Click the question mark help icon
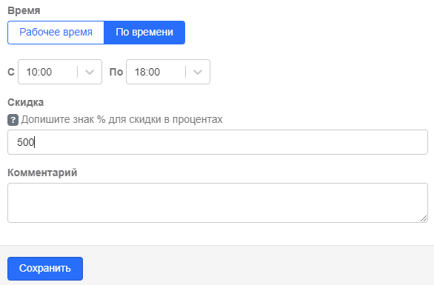434x285 pixels. click(13, 120)
